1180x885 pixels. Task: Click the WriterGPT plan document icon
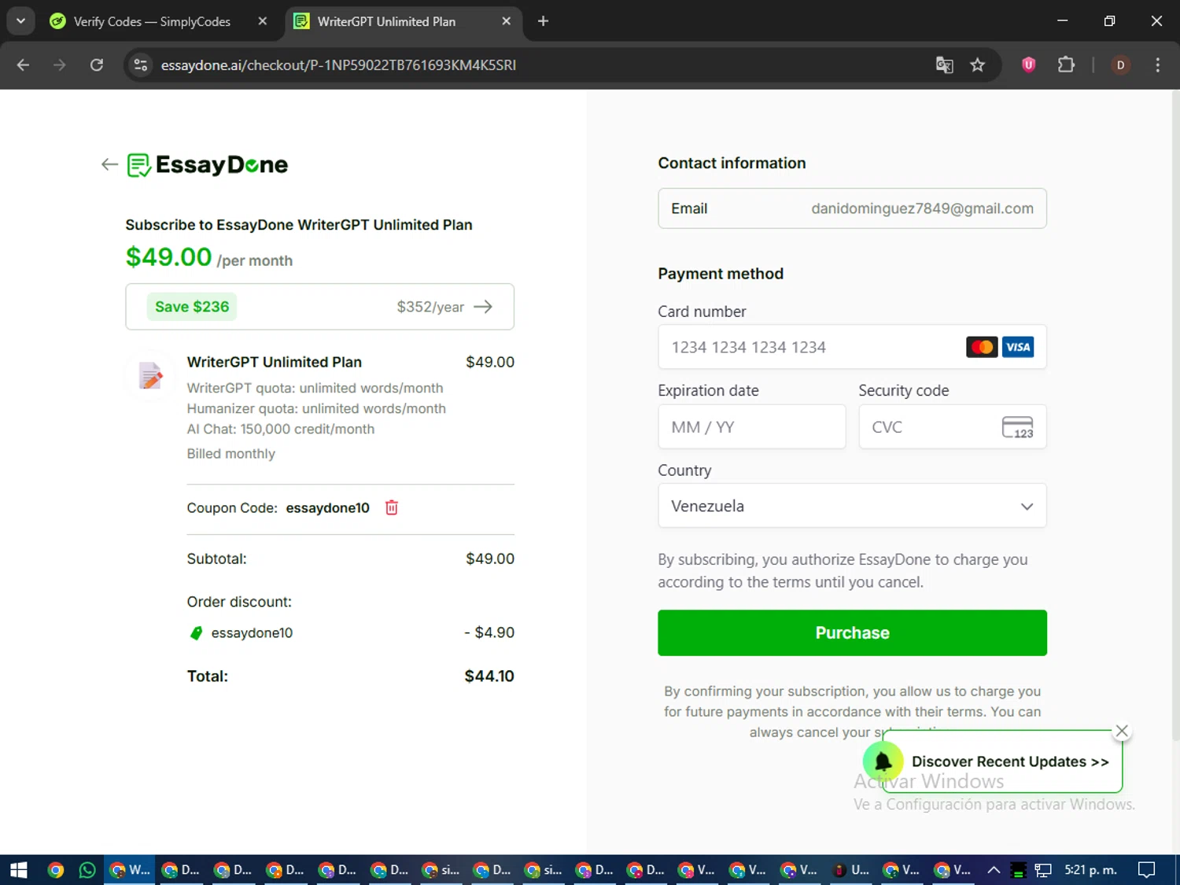point(150,375)
